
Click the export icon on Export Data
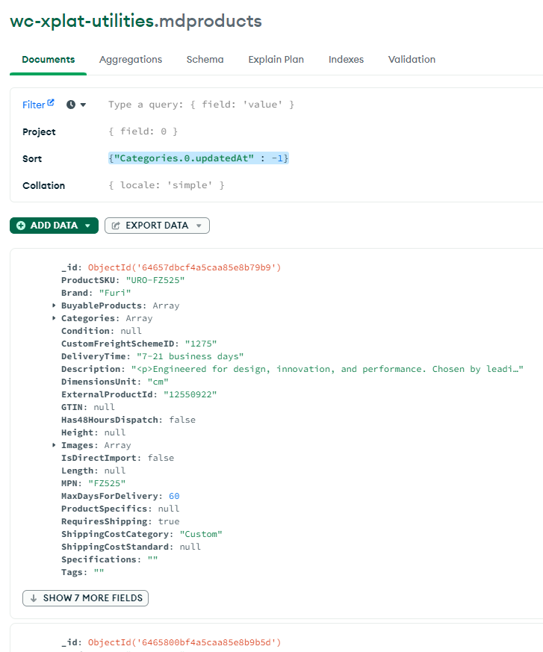click(116, 226)
